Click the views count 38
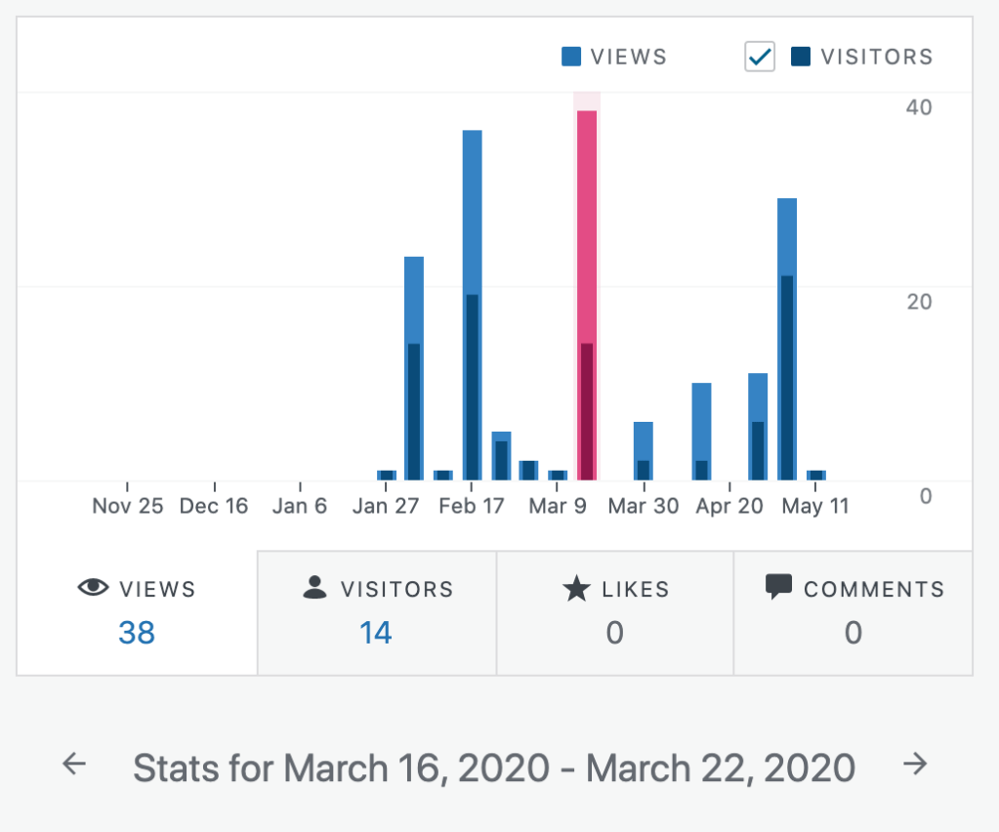999x832 pixels. point(137,633)
